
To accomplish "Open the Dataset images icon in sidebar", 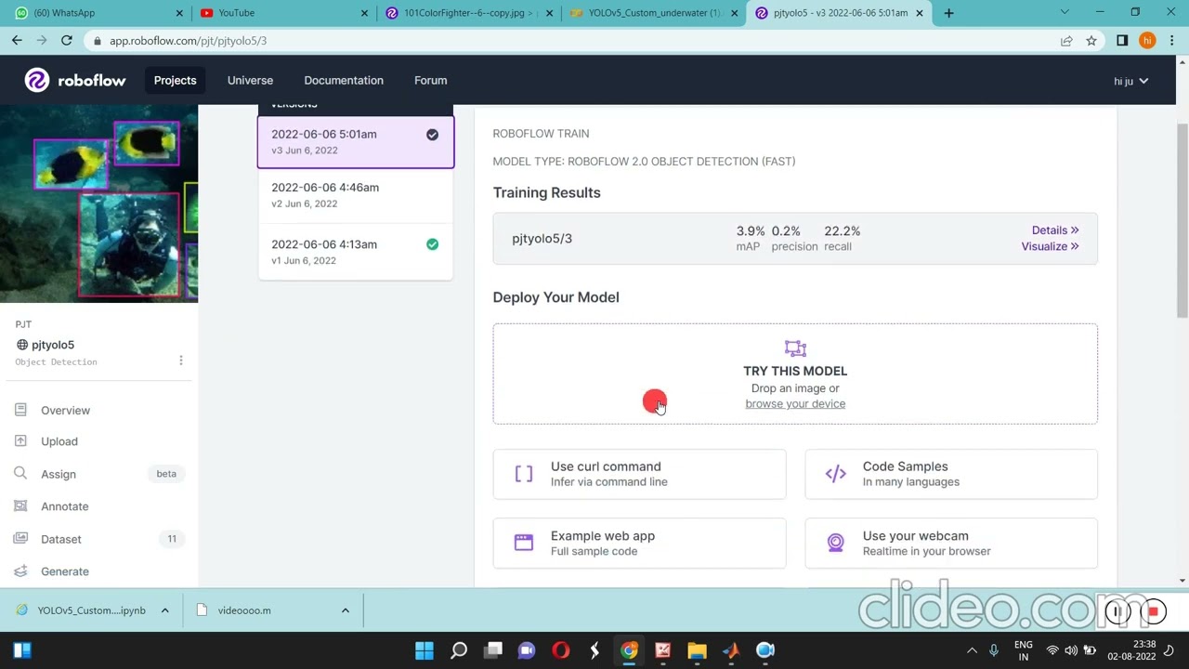I will [x=20, y=539].
